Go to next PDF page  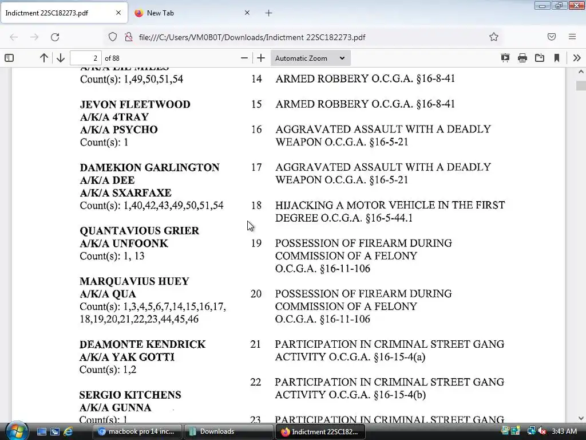[61, 58]
